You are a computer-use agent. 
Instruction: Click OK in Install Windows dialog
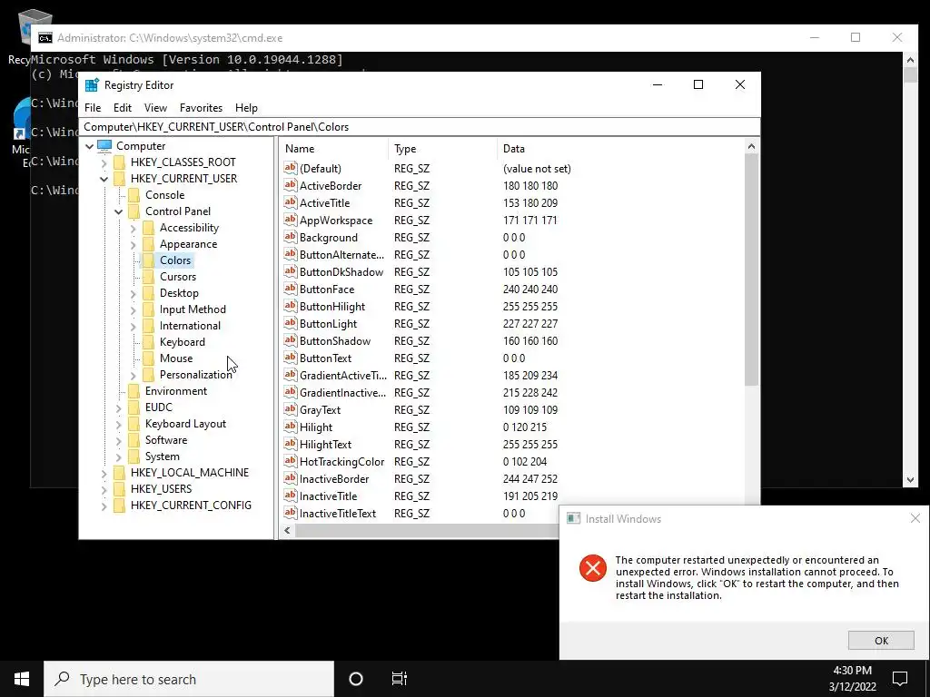(x=881, y=640)
